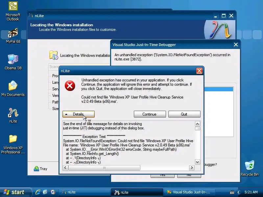Click the Locating the Windows installation folder icon
The width and height of the screenshot is (263, 197).
(x=54, y=55)
